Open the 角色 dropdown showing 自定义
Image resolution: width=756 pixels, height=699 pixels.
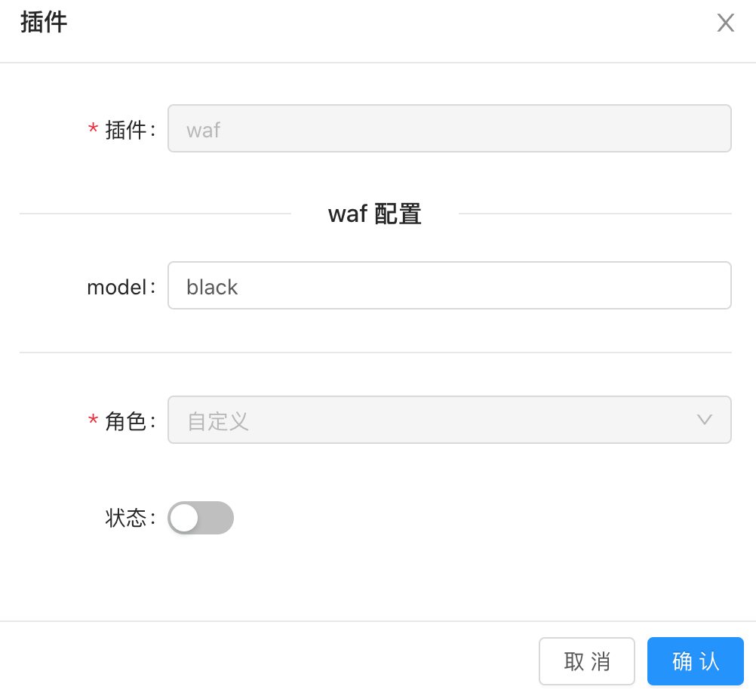pyautogui.click(x=450, y=420)
